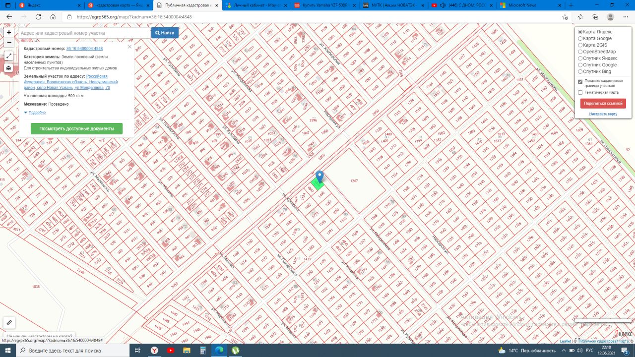Click the large parcel labeled 1267
Image resolution: width=635 pixels, height=357 pixels.
click(354, 181)
